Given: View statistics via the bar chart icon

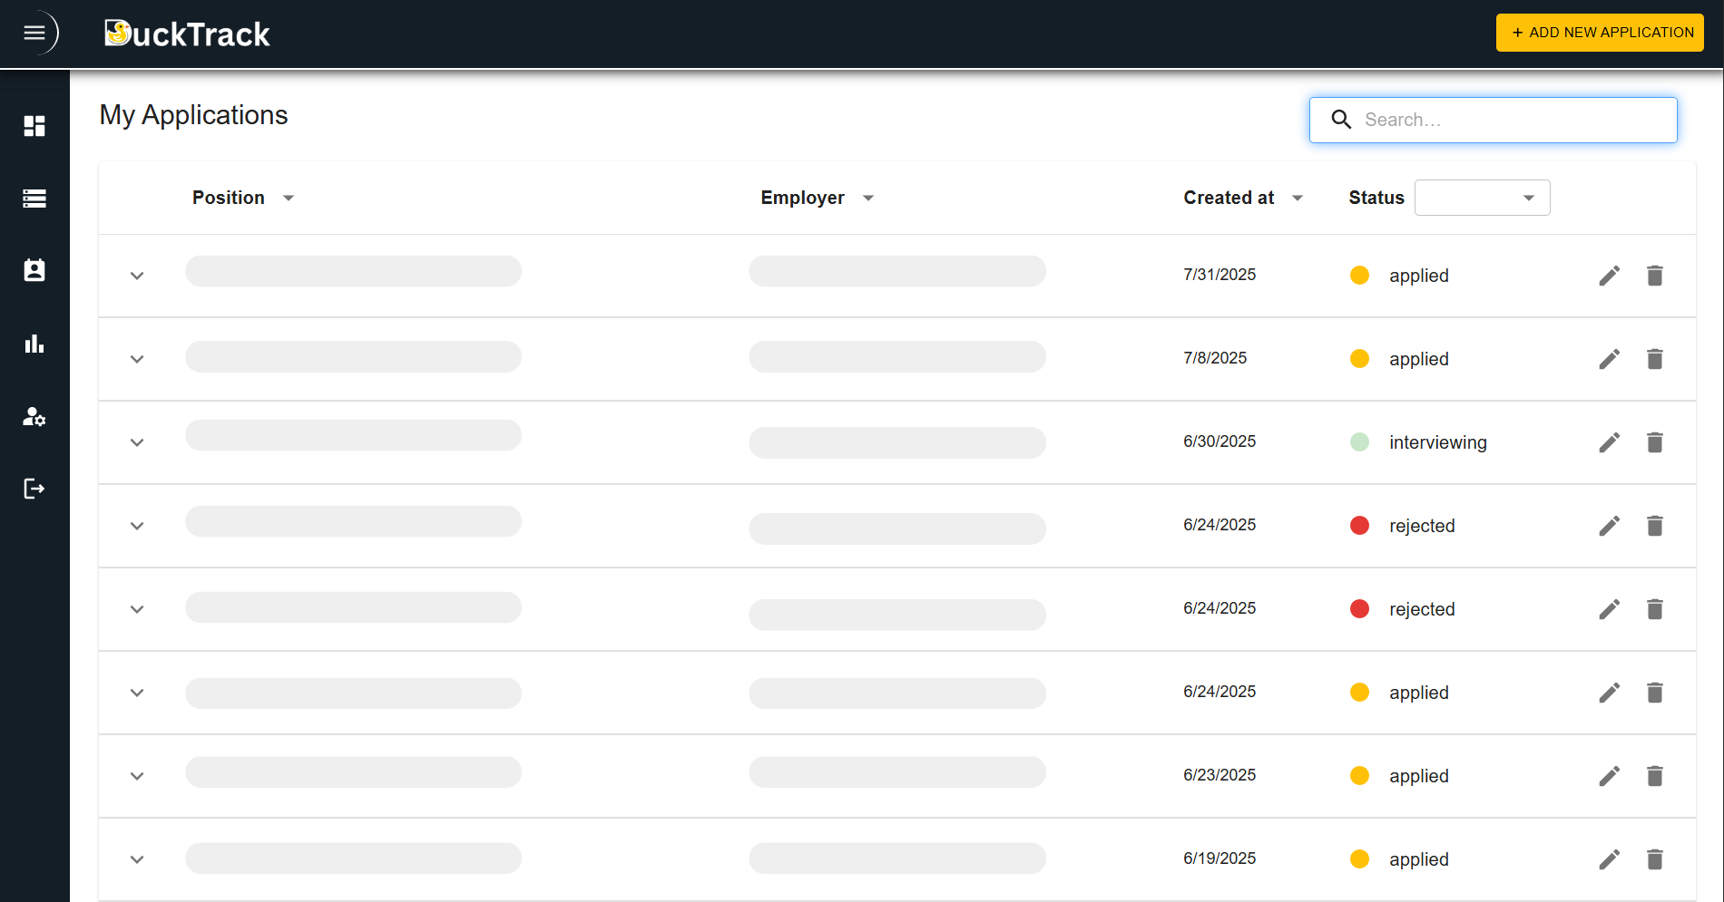Looking at the screenshot, I should pos(34,344).
